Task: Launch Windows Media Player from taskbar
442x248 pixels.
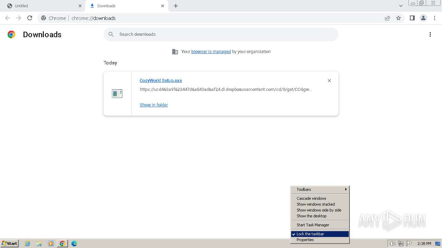Action: coord(51,244)
